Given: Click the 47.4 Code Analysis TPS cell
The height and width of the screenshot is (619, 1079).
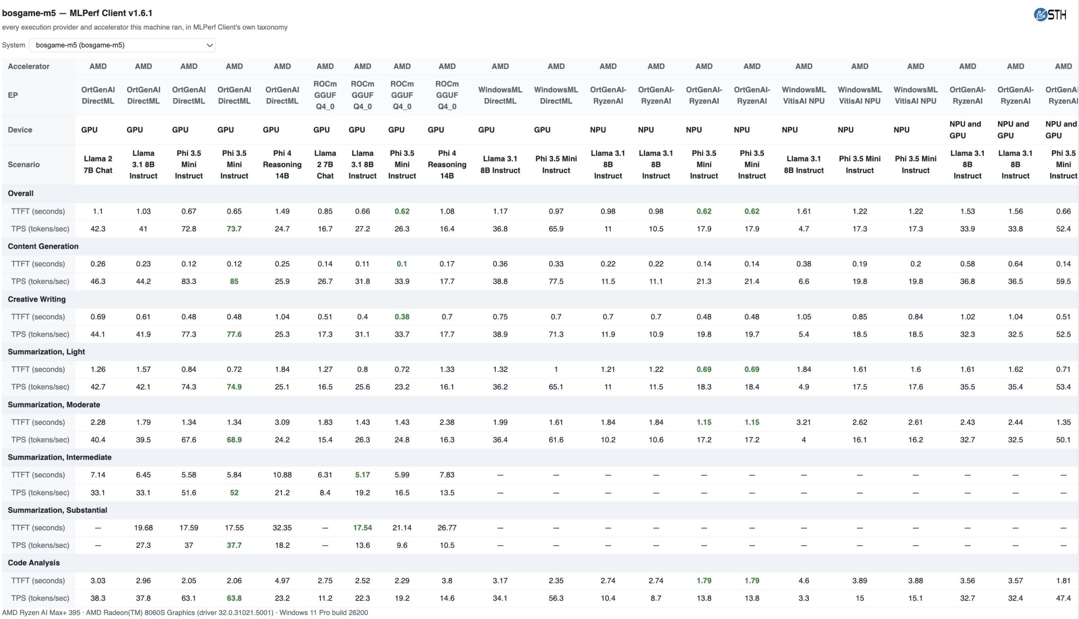Looking at the screenshot, I should click(x=1063, y=598).
